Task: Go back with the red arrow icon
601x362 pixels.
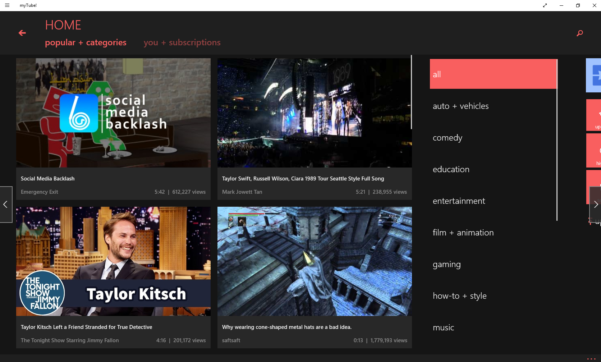Action: 22,33
